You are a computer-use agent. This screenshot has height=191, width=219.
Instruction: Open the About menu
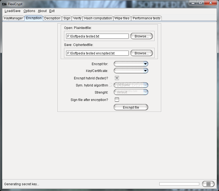point(42,11)
